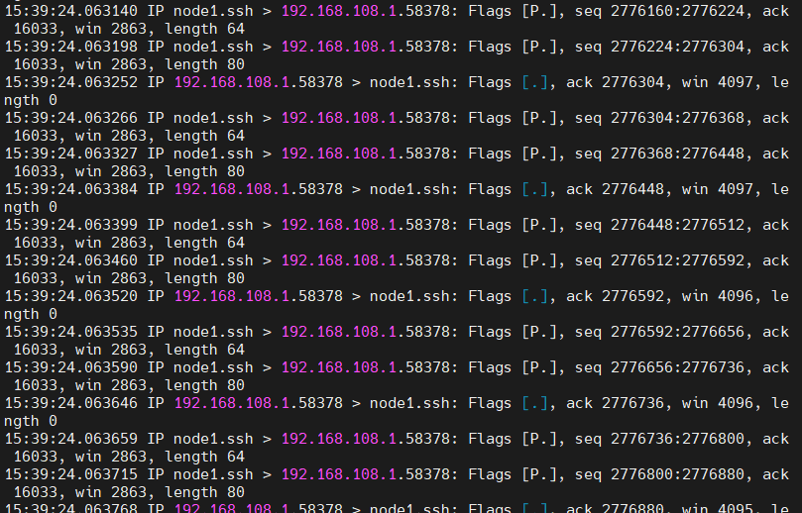Click 'length 64' below the 15:39:24.063140 line
This screenshot has width=802, height=513.
tap(204, 29)
